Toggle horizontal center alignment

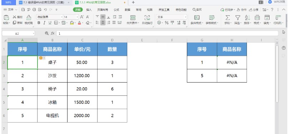pyautogui.click(x=103, y=23)
